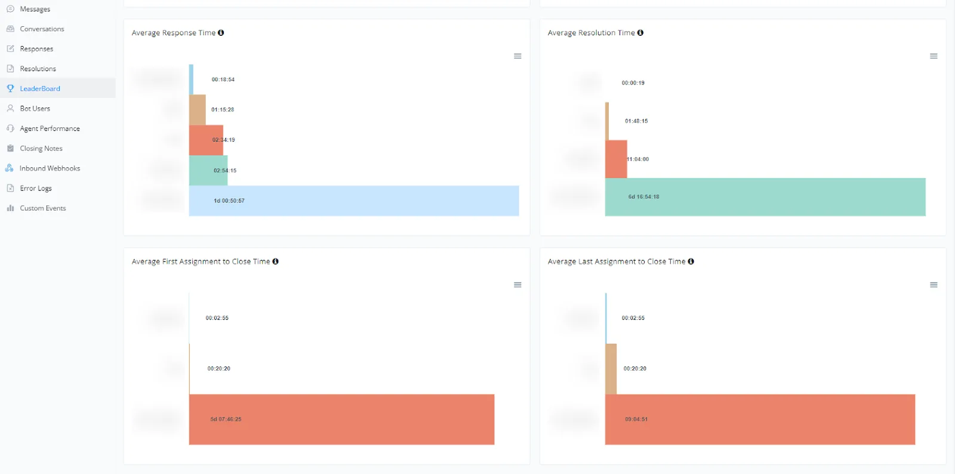Open Last Assignment to Close Time chart menu
The width and height of the screenshot is (955, 474).
click(x=934, y=285)
